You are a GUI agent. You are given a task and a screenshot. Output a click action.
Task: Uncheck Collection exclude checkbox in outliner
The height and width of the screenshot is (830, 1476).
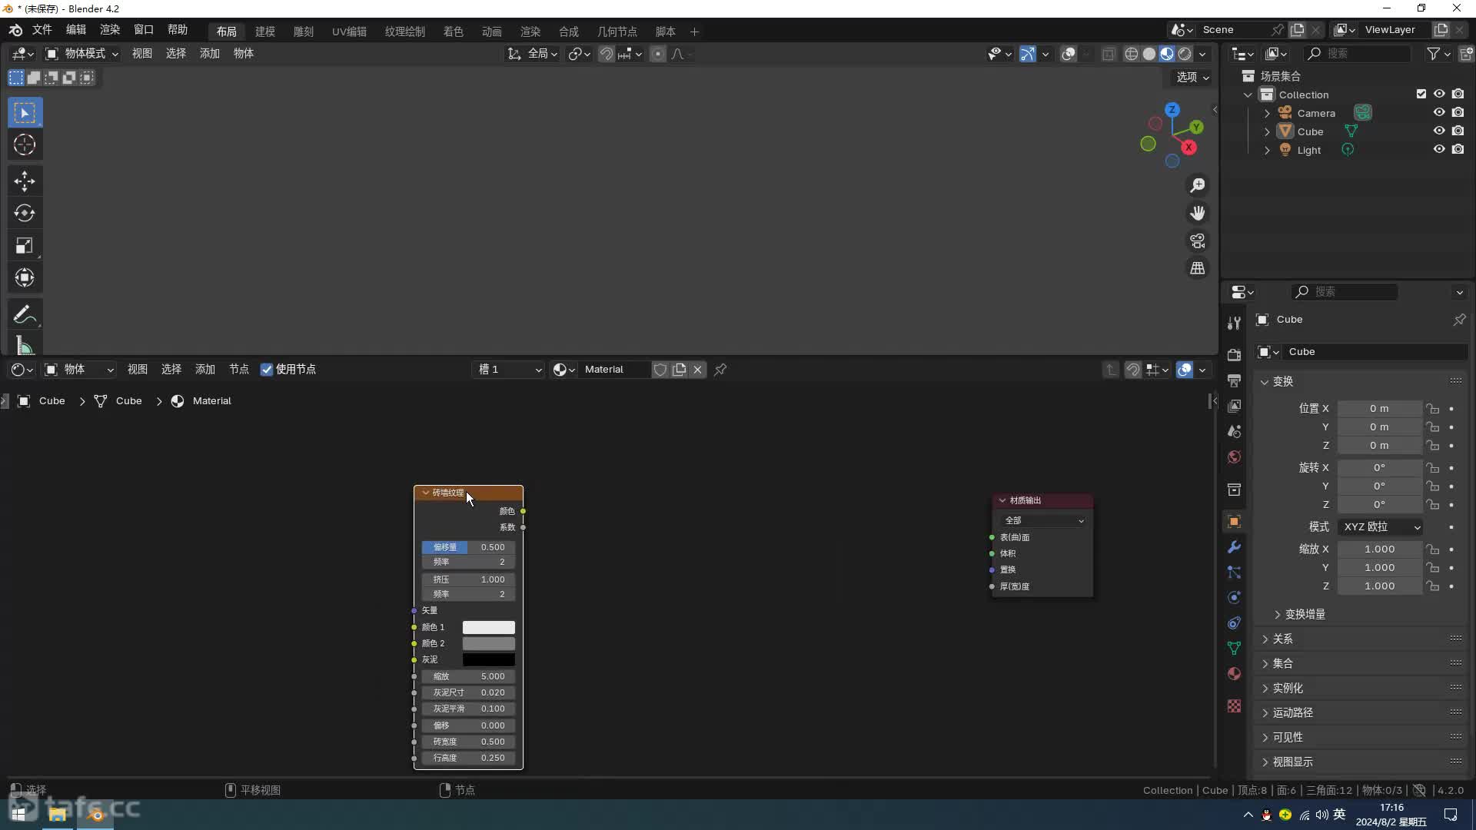click(1421, 95)
